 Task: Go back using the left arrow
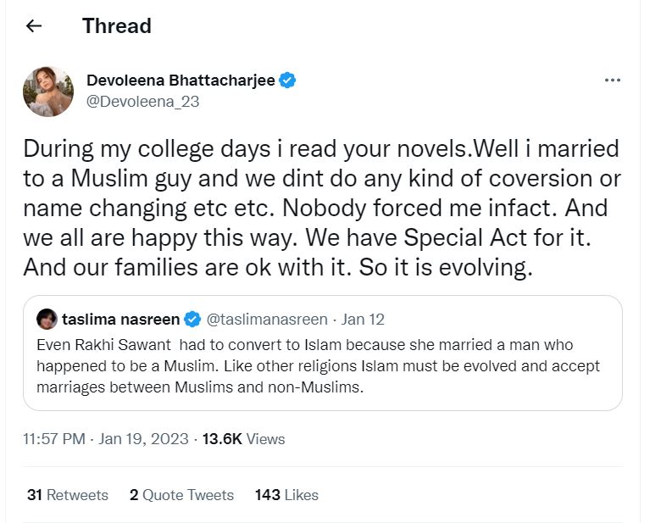[34, 26]
